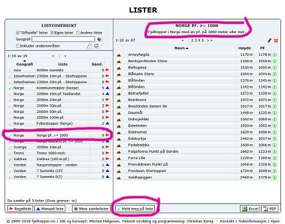Click blue triangle in Kommunetopper row
The image size is (285, 224).
(107, 88)
